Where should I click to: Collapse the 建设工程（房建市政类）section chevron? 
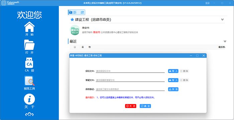pyautogui.click(x=222, y=20)
